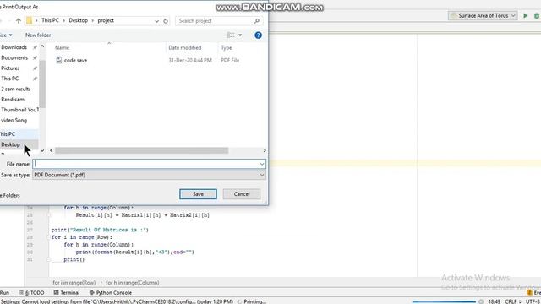541x304 pixels.
Task: Click the CRLF line separator indicator
Action: pyautogui.click(x=513, y=301)
